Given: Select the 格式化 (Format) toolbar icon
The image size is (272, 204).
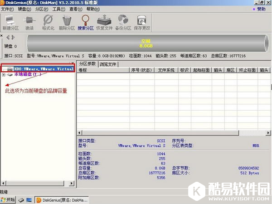Looking at the screenshot, I should (x=48, y=21).
